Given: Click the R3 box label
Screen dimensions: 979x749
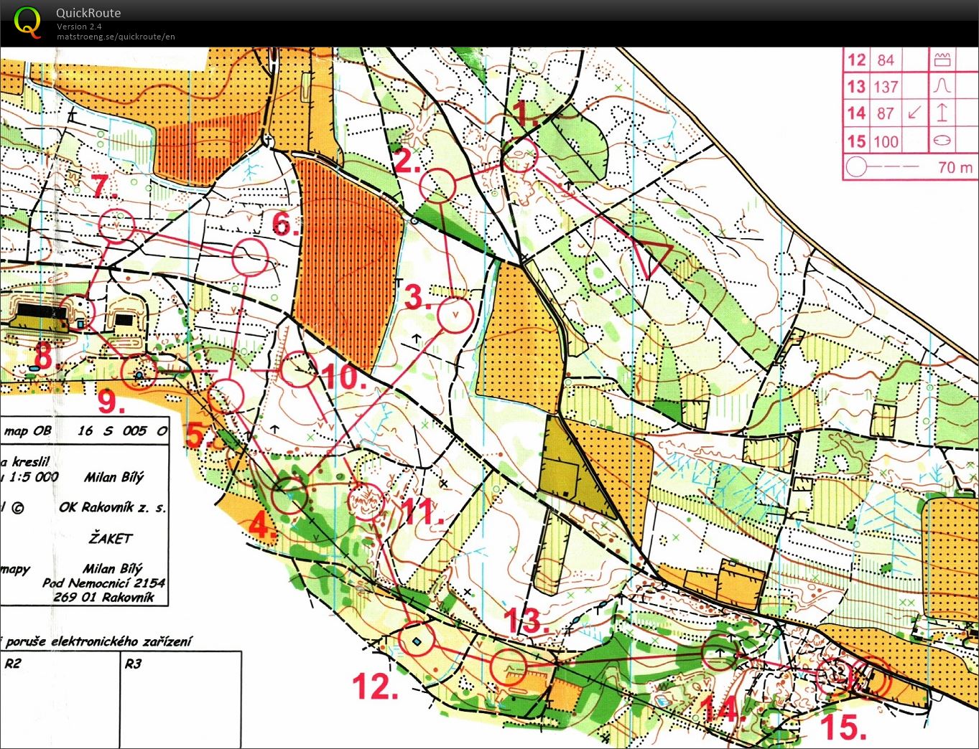Looking at the screenshot, I should (x=133, y=664).
